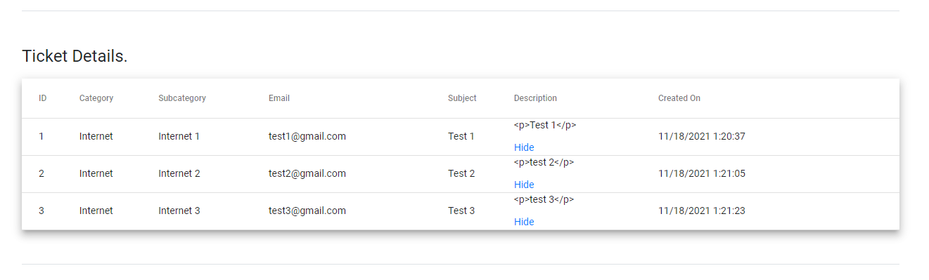The width and height of the screenshot is (929, 280).
Task: Select email test2@gmail.com cell
Action: [307, 173]
